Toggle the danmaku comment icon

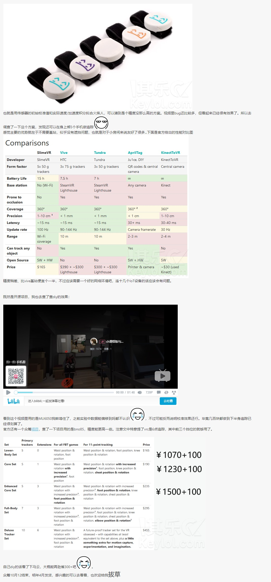coord(159,392)
